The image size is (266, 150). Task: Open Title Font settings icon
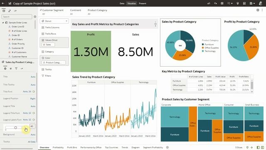[34, 92]
